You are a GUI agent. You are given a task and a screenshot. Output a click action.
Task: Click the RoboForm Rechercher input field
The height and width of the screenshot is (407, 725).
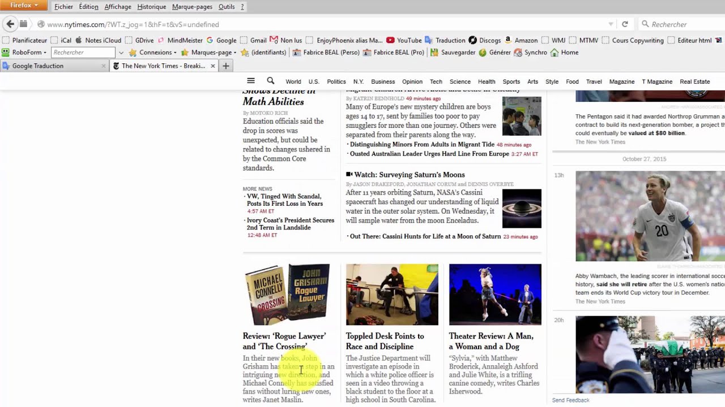tap(83, 52)
